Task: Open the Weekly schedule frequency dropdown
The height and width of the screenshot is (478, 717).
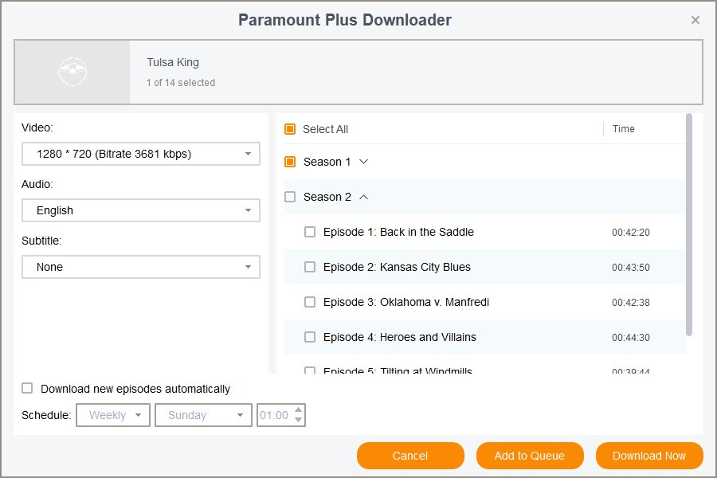Action: tap(113, 415)
